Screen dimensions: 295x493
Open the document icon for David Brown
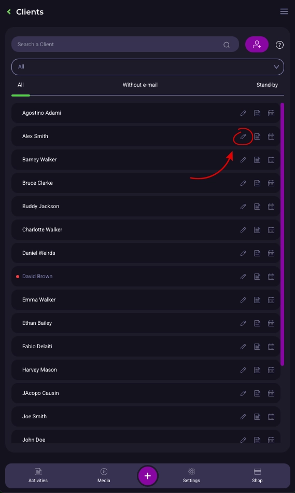[x=257, y=277]
